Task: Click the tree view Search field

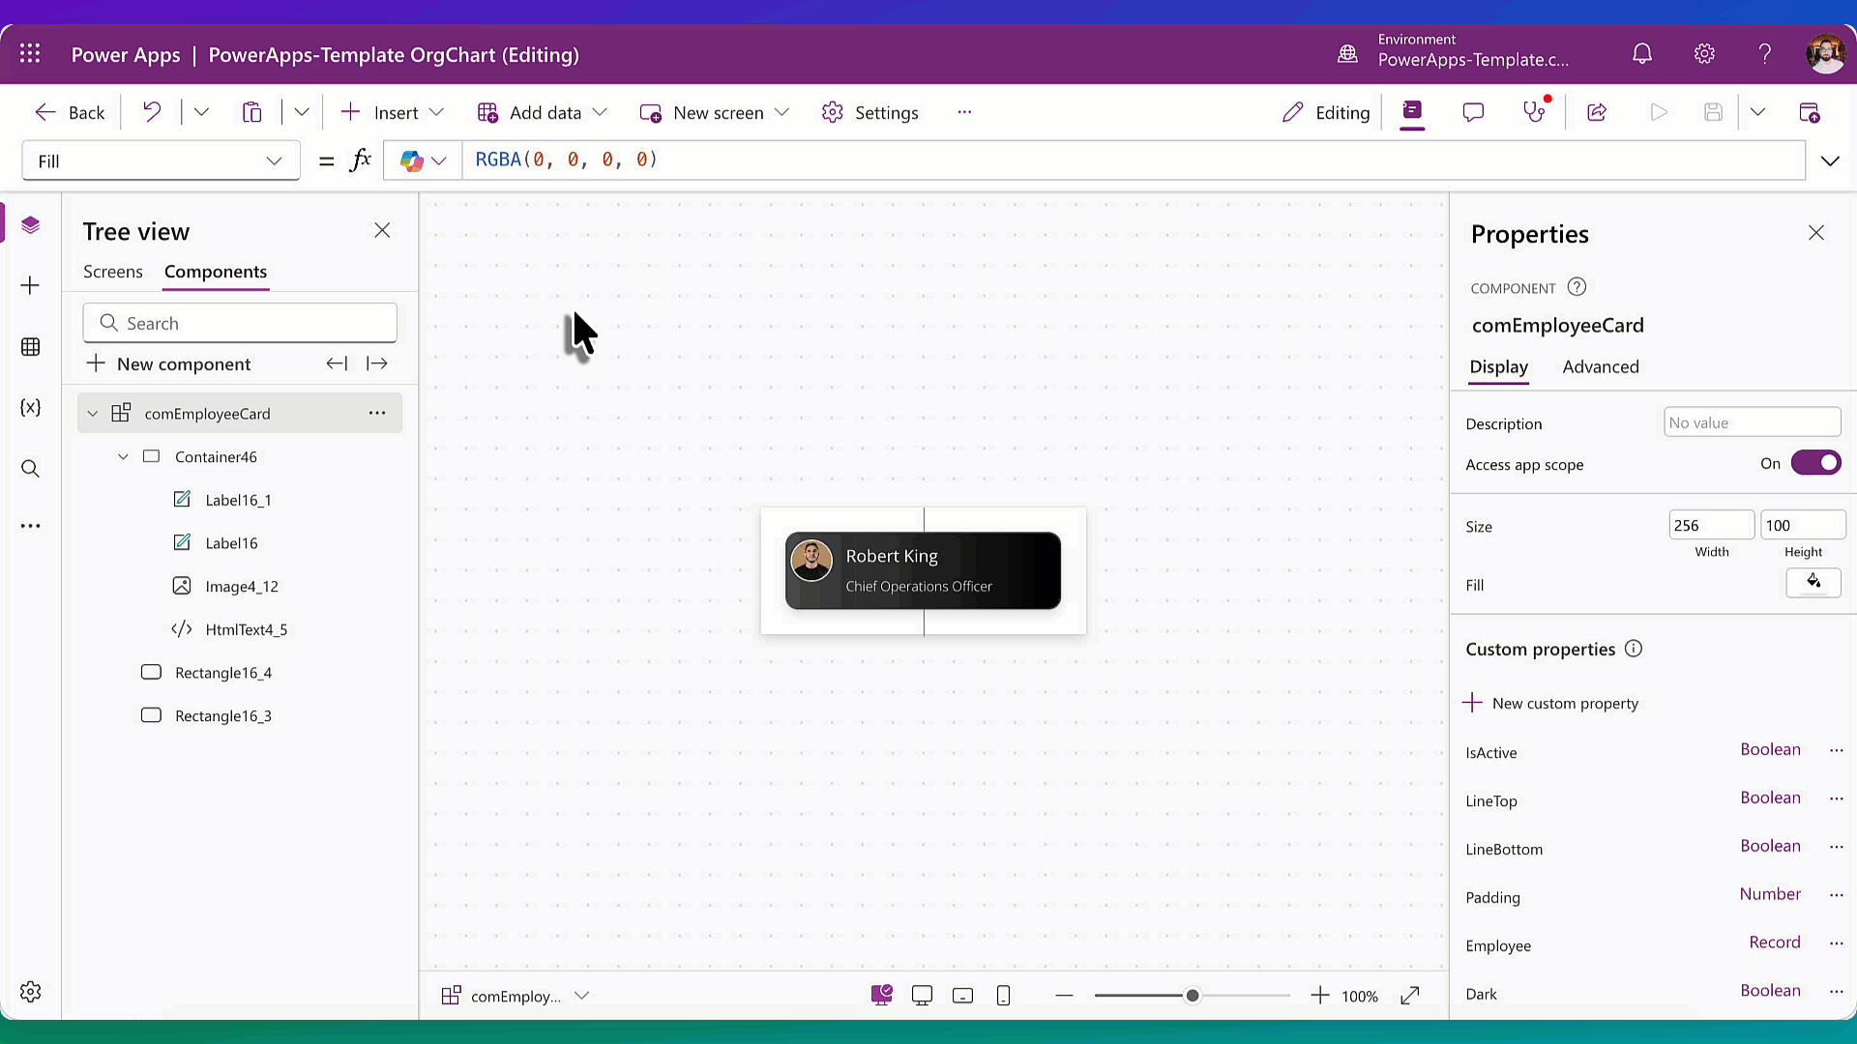Action: [240, 323]
